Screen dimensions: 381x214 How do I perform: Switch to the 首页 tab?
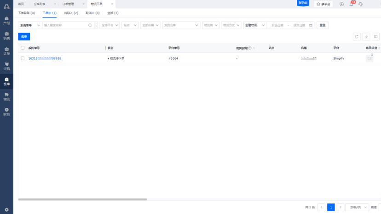[x=21, y=4]
